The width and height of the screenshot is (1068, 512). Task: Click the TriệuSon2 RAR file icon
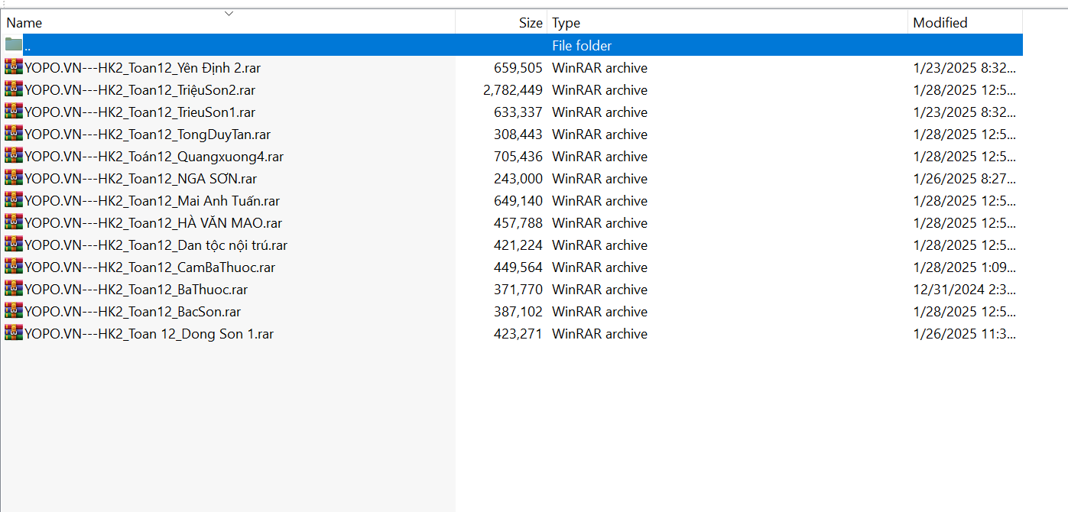coord(13,89)
